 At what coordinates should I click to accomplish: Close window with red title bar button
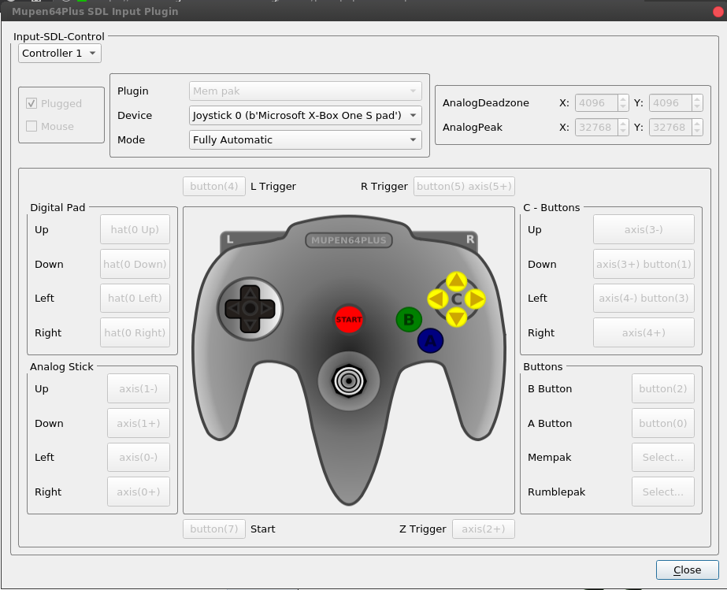718,12
